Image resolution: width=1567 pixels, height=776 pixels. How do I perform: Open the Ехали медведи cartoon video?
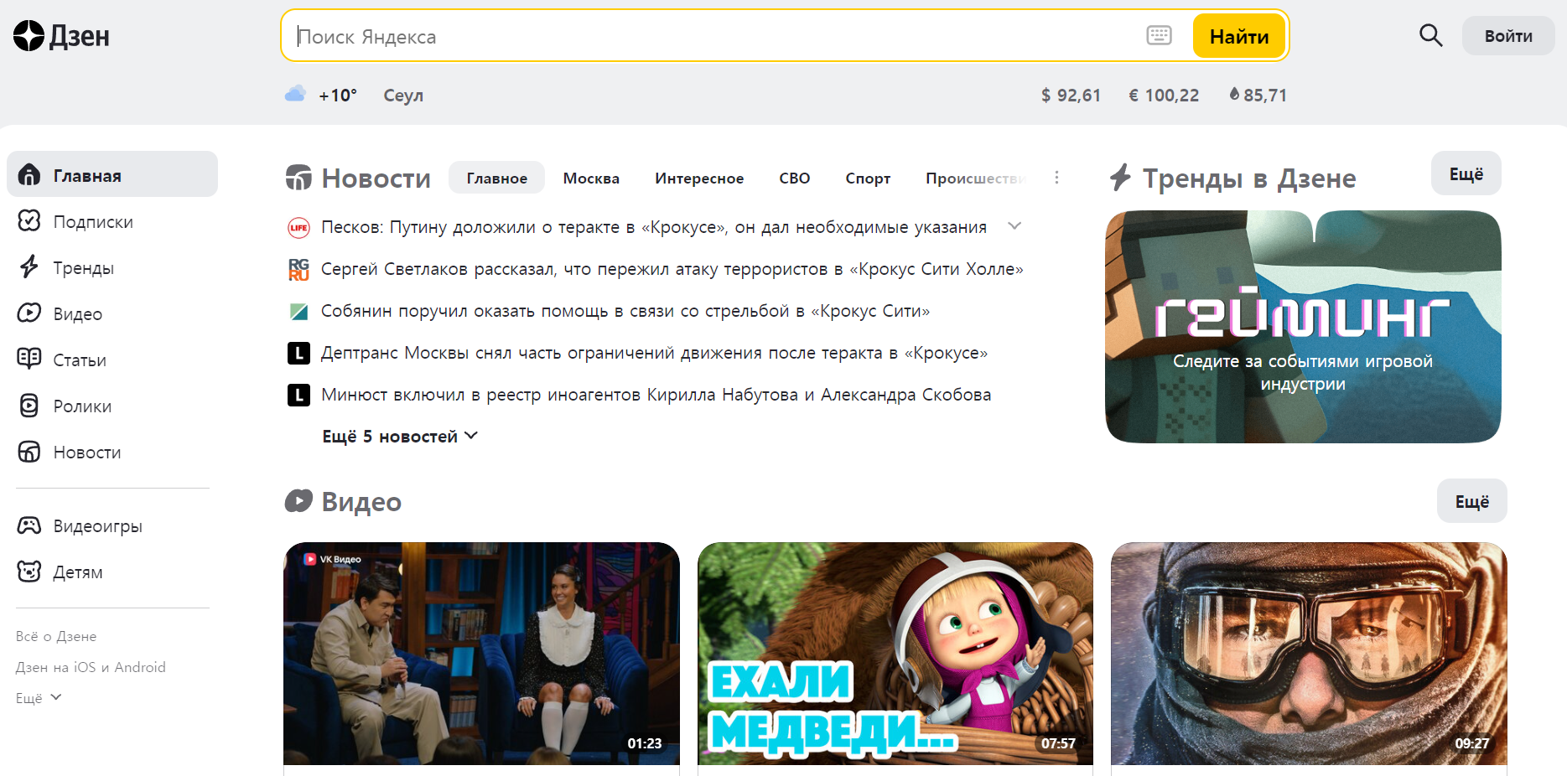coord(895,654)
